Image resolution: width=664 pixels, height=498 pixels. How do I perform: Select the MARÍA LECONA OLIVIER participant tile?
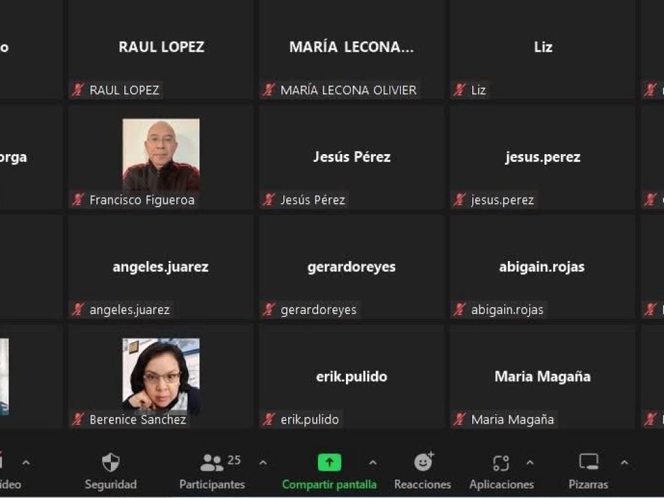[x=351, y=50]
